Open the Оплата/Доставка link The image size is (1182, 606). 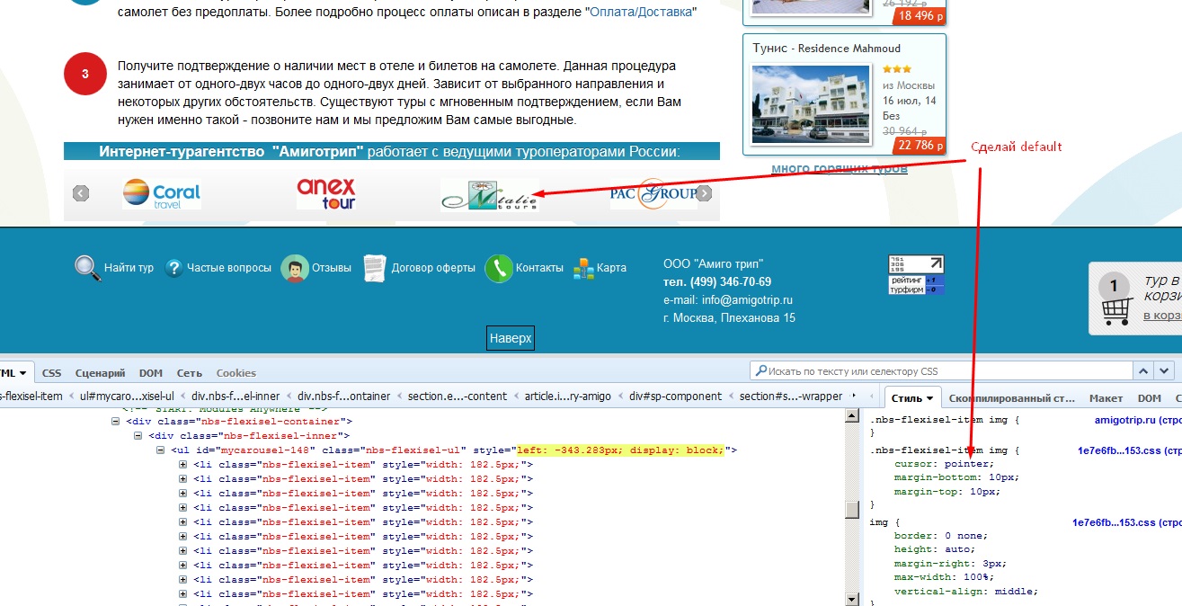pyautogui.click(x=641, y=12)
